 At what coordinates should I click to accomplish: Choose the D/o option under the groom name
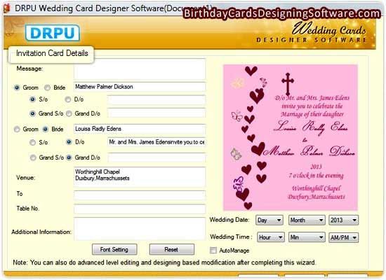pyautogui.click(x=68, y=99)
